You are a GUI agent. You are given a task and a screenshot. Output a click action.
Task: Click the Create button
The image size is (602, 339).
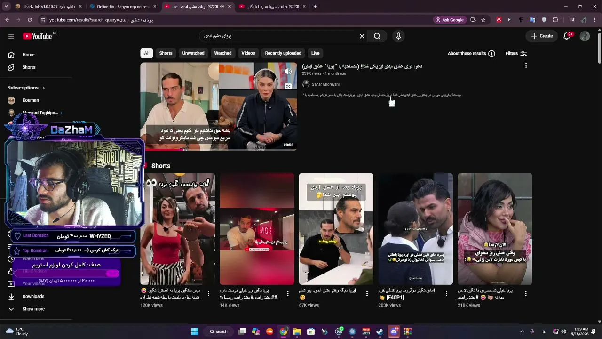tap(542, 36)
